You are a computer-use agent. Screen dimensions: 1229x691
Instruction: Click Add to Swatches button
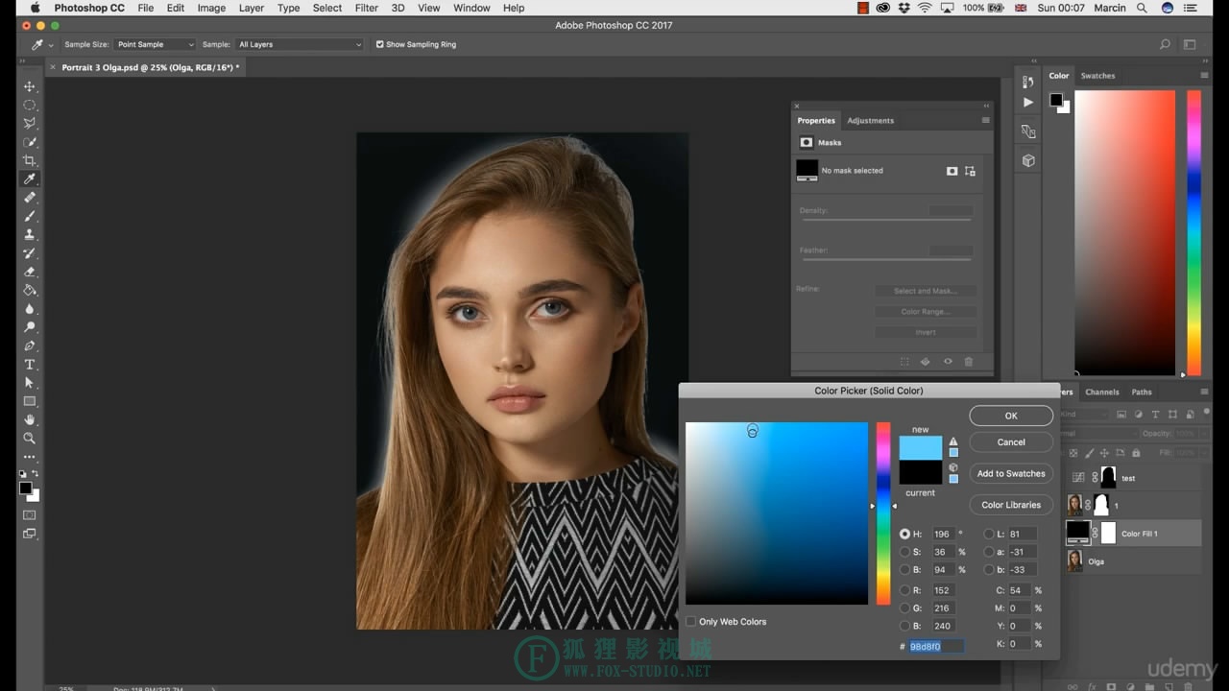tap(1011, 473)
